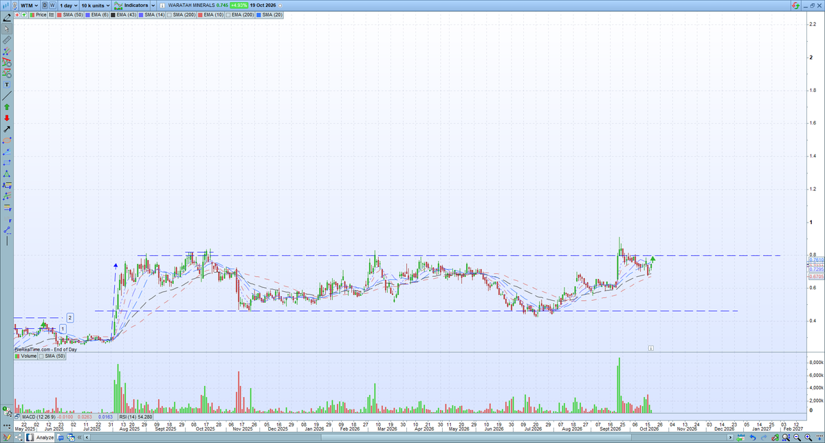Screen dimensions: 825x443
Task: Open the RSI (14) tab
Action: click(x=135, y=417)
